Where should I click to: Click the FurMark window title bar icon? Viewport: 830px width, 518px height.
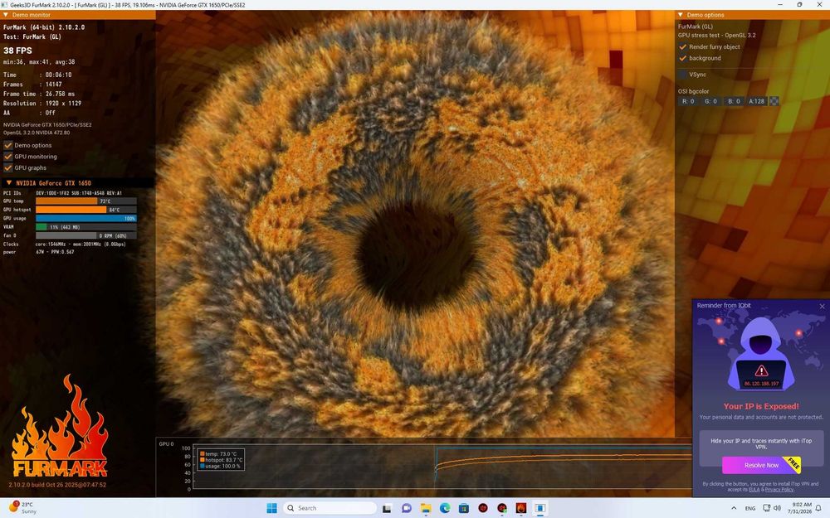pyautogui.click(x=5, y=5)
